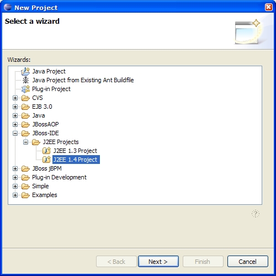Click the JBoss jBPM folder icon
The height and width of the screenshot is (276, 276).
[x=25, y=168]
